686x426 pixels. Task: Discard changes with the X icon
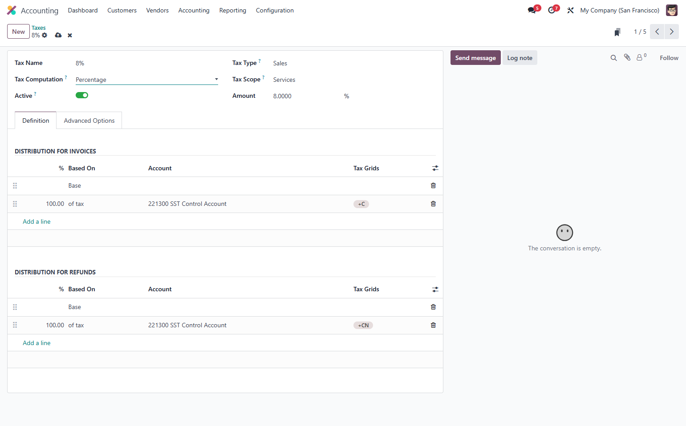(x=70, y=35)
